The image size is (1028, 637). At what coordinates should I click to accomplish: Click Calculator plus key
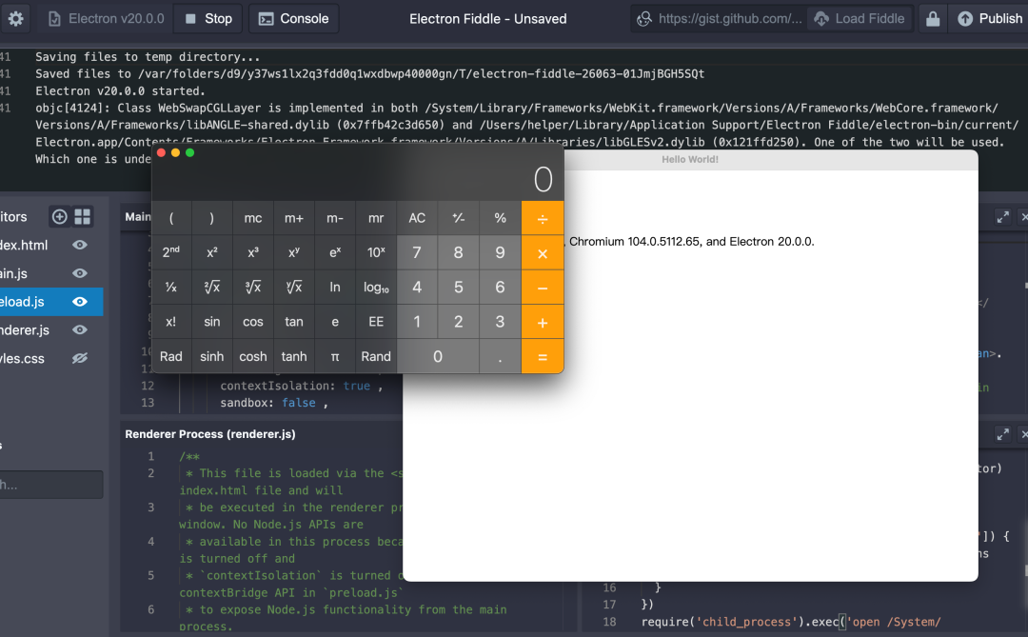coord(543,322)
